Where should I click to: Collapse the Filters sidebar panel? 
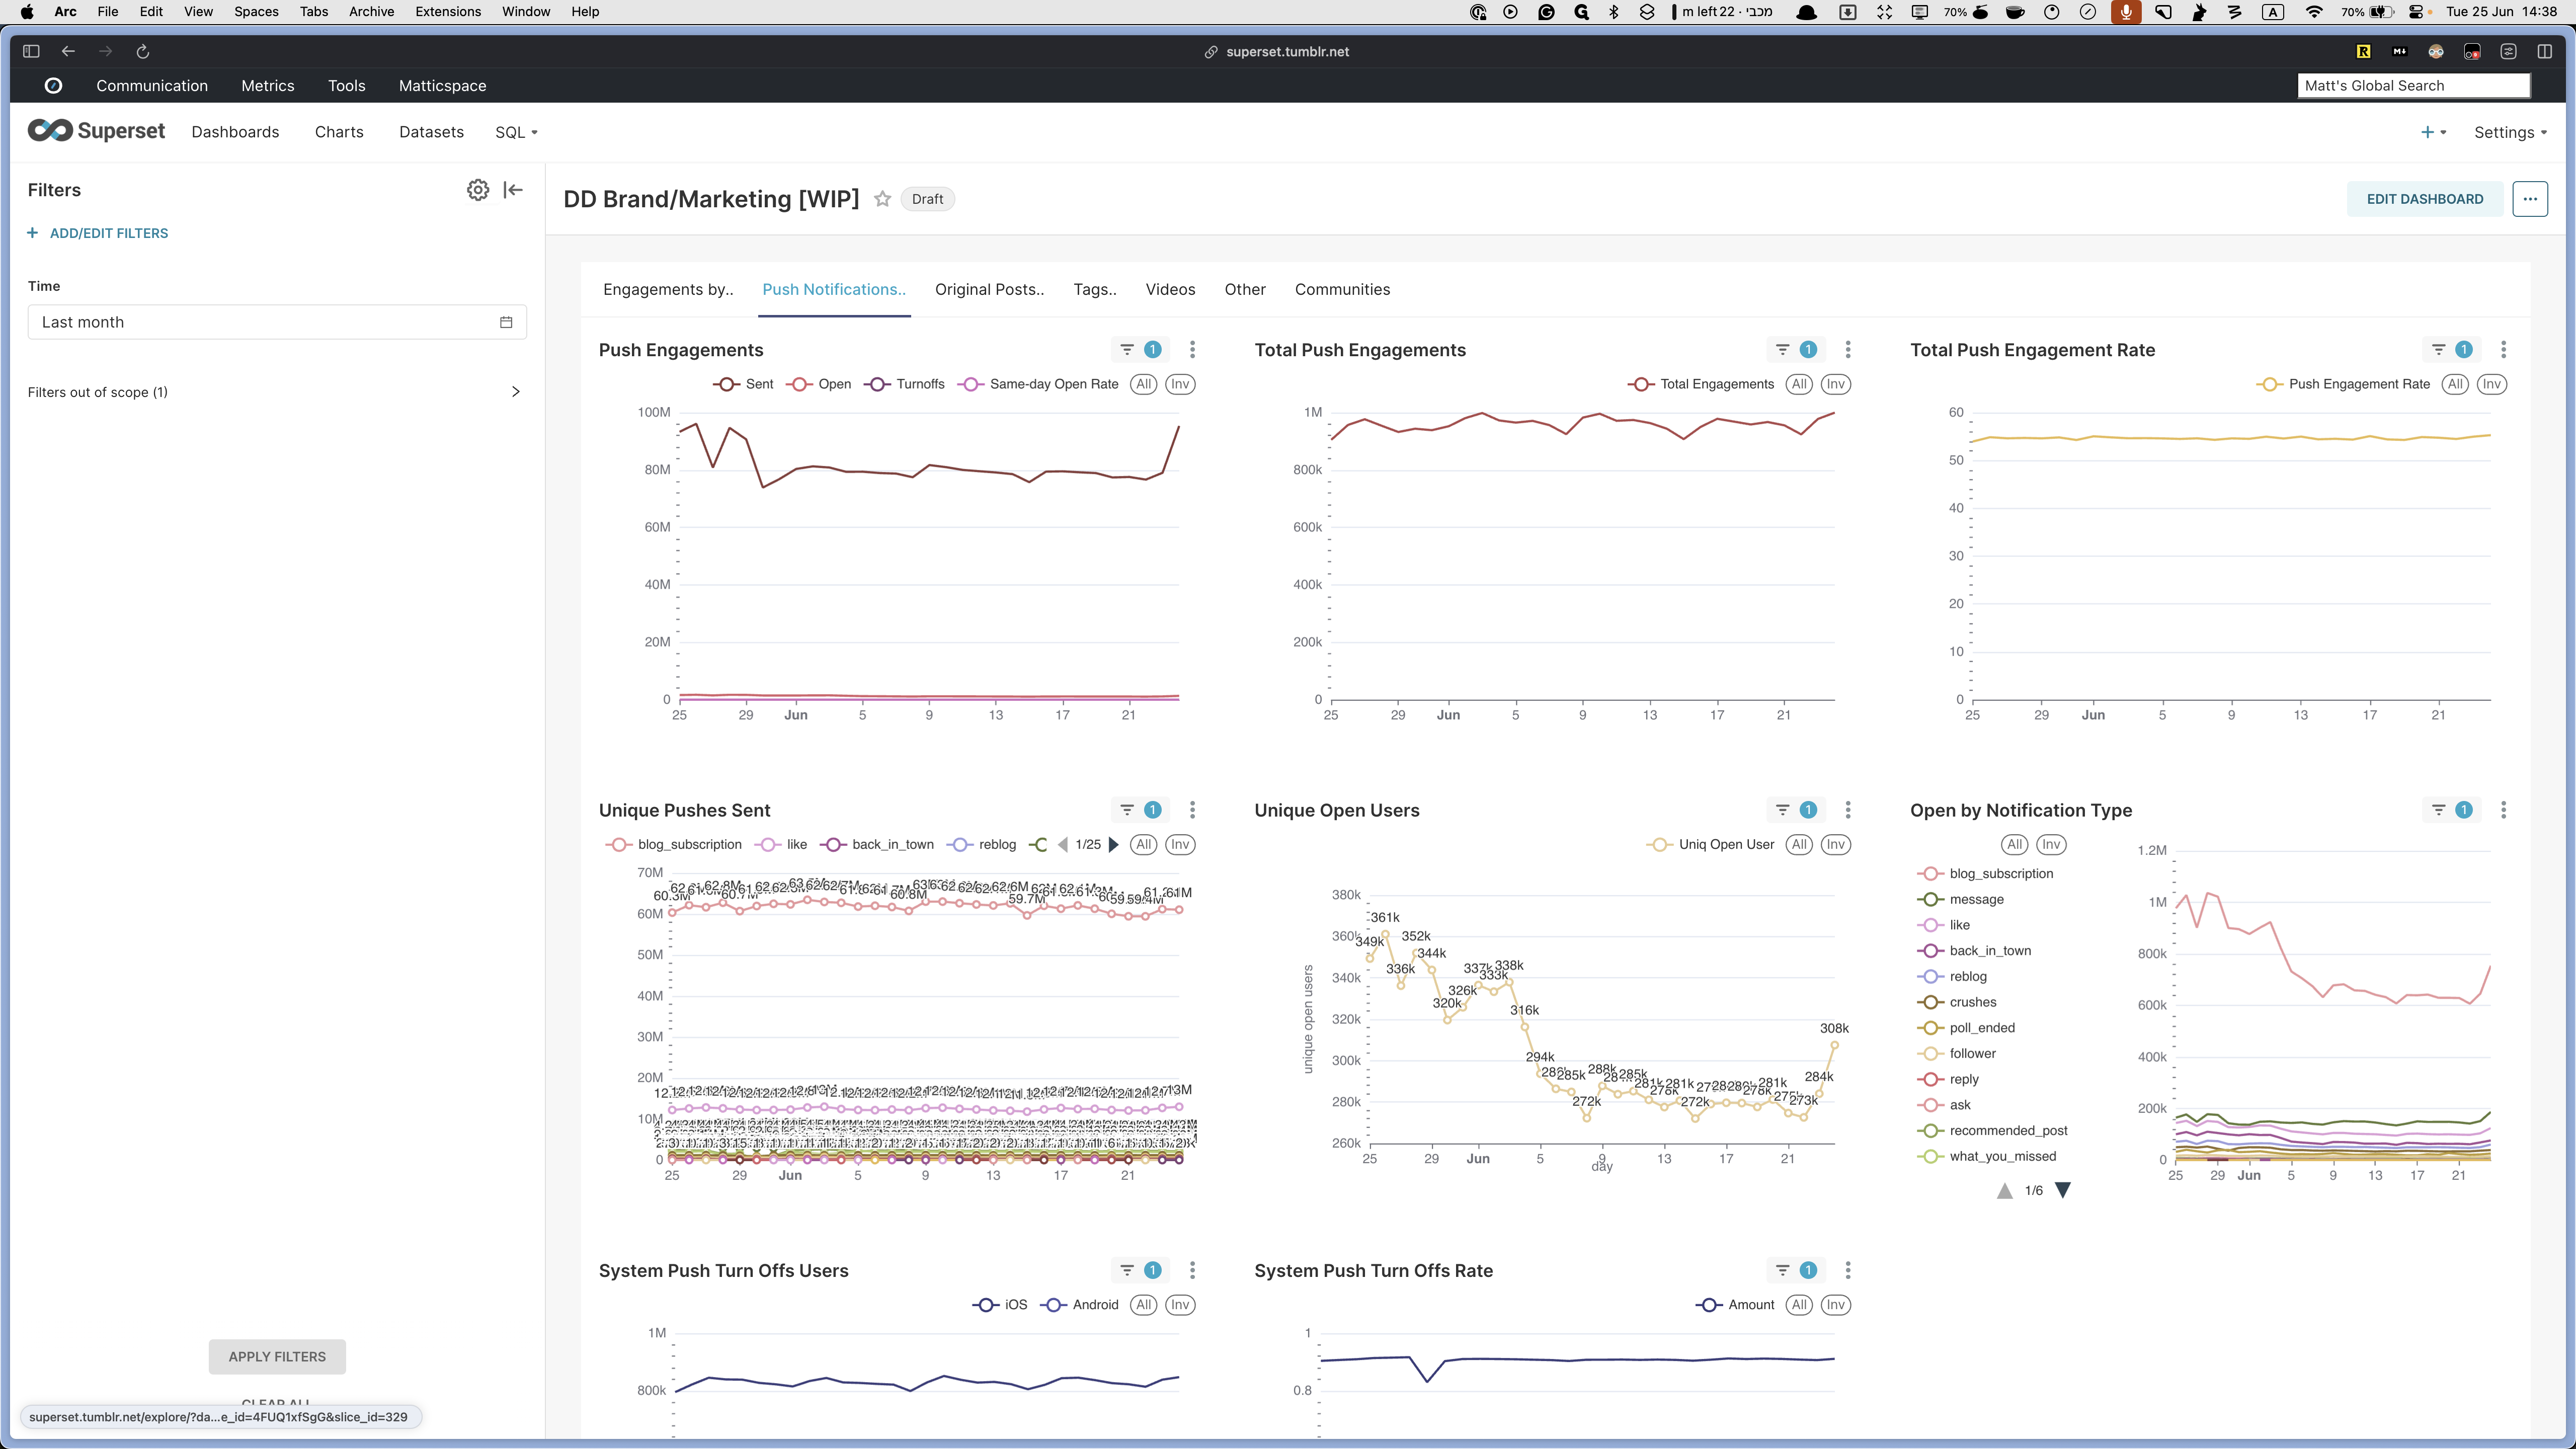coord(513,190)
